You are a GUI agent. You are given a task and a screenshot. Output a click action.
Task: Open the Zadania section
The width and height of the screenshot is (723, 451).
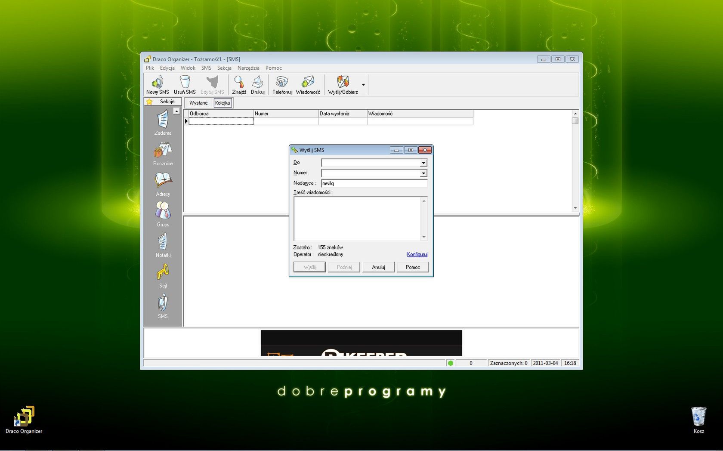163,123
